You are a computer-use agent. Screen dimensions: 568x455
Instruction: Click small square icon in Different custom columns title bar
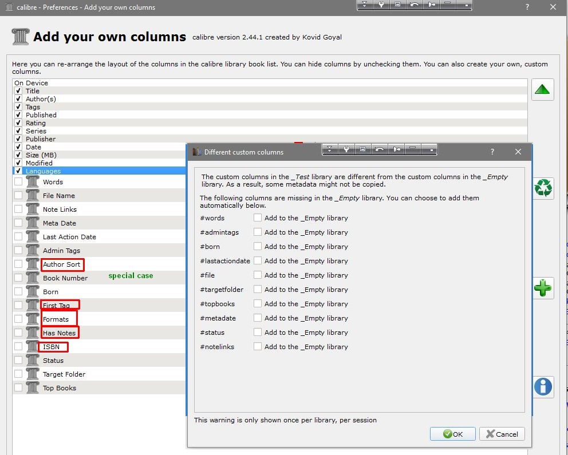click(x=429, y=149)
